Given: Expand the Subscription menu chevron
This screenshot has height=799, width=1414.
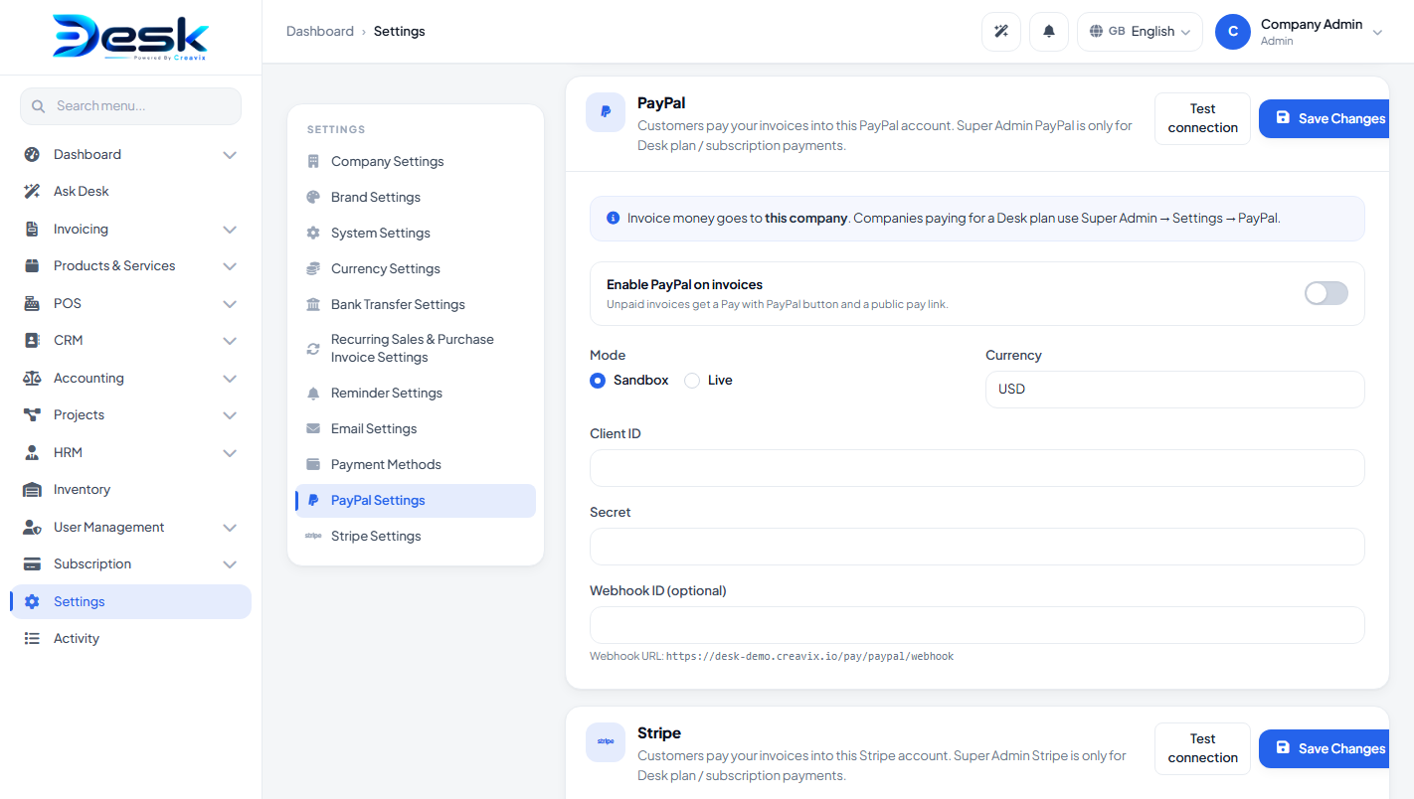Looking at the screenshot, I should (x=230, y=564).
